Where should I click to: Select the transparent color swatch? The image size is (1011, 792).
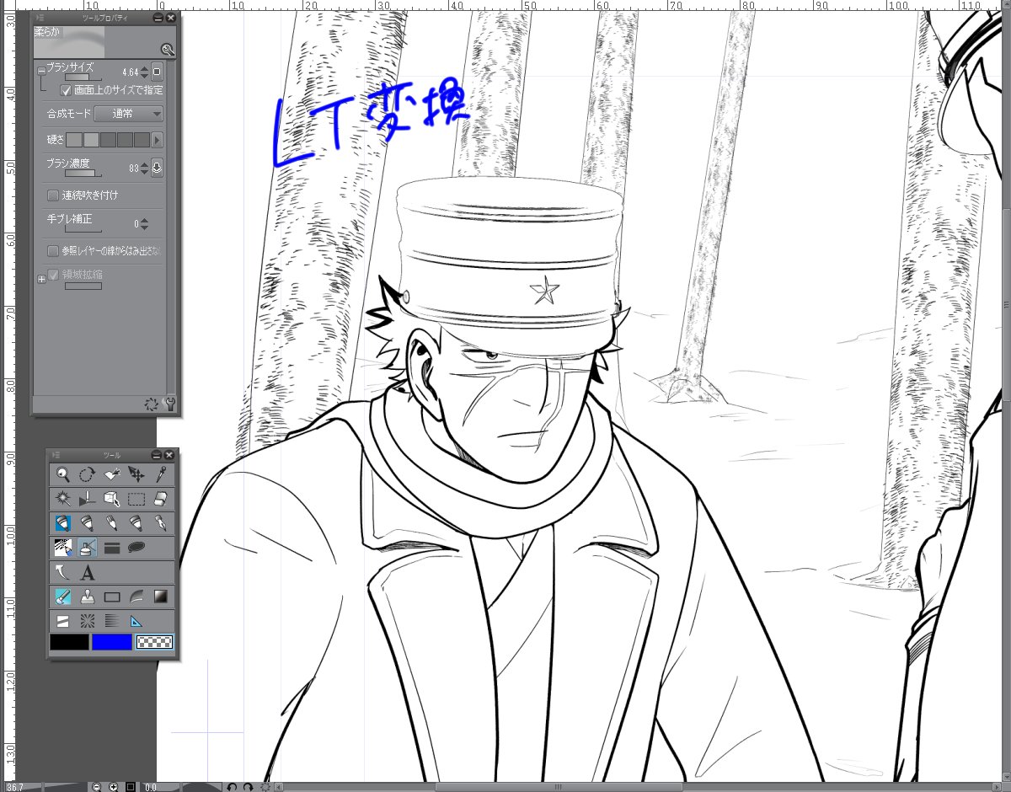155,642
